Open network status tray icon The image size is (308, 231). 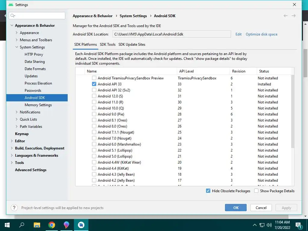click(x=262, y=225)
